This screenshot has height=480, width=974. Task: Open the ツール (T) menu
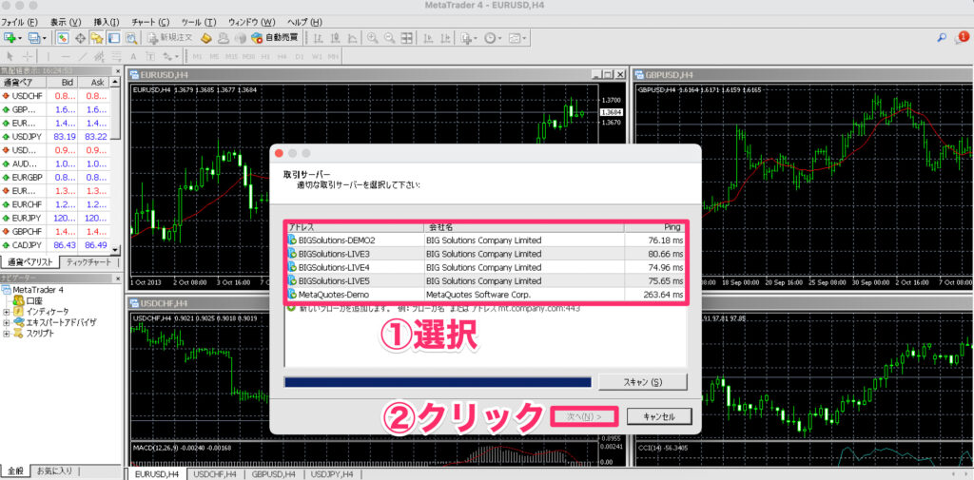click(199, 22)
